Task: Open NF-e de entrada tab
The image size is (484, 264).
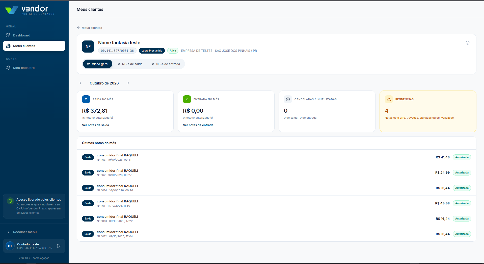Action: click(166, 64)
